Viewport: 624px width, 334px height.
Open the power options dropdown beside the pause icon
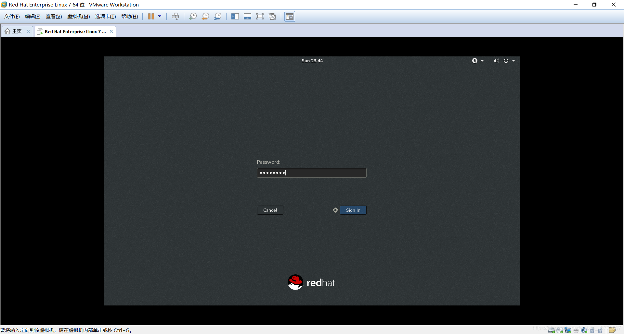tap(160, 16)
